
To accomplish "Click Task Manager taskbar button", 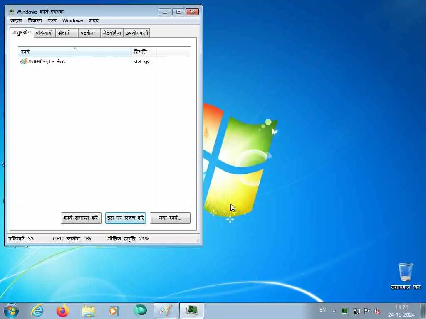I will tap(191, 311).
